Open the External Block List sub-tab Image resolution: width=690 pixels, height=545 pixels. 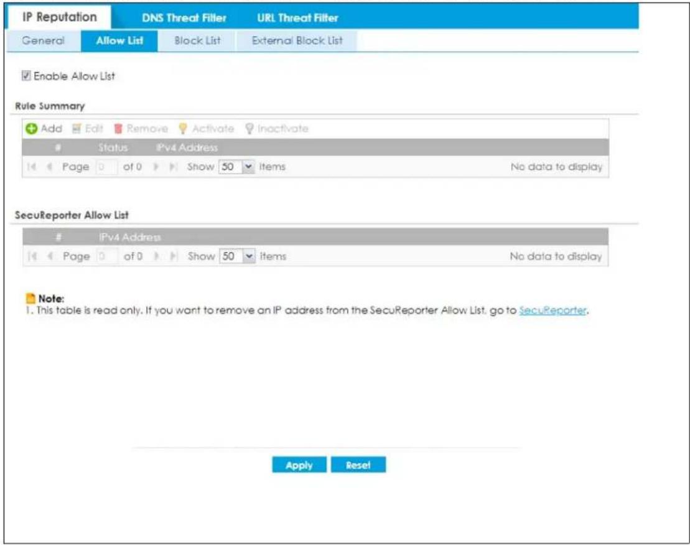[297, 40]
